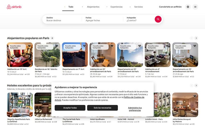Open the hamburger main menu
This screenshot has width=205, height=128.
point(195,7)
